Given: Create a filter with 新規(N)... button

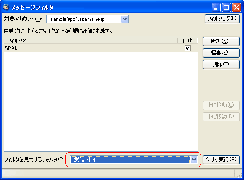Looking at the screenshot, I should coord(221,41).
